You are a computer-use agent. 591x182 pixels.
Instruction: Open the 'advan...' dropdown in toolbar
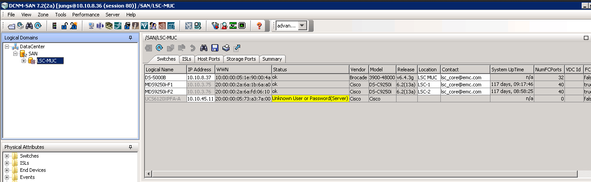coord(303,26)
